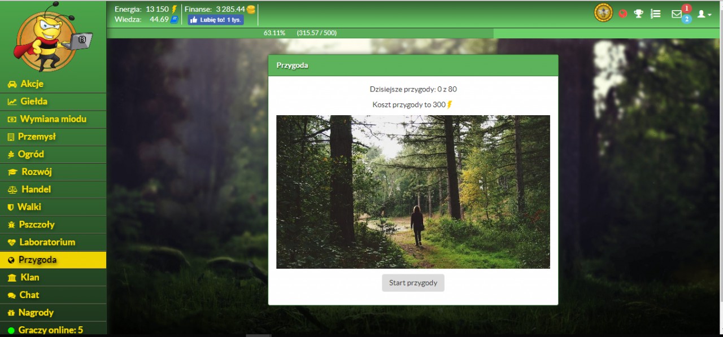723x337 pixels.
Task: Click the lightning icon after cost 300
Action: pyautogui.click(x=450, y=105)
